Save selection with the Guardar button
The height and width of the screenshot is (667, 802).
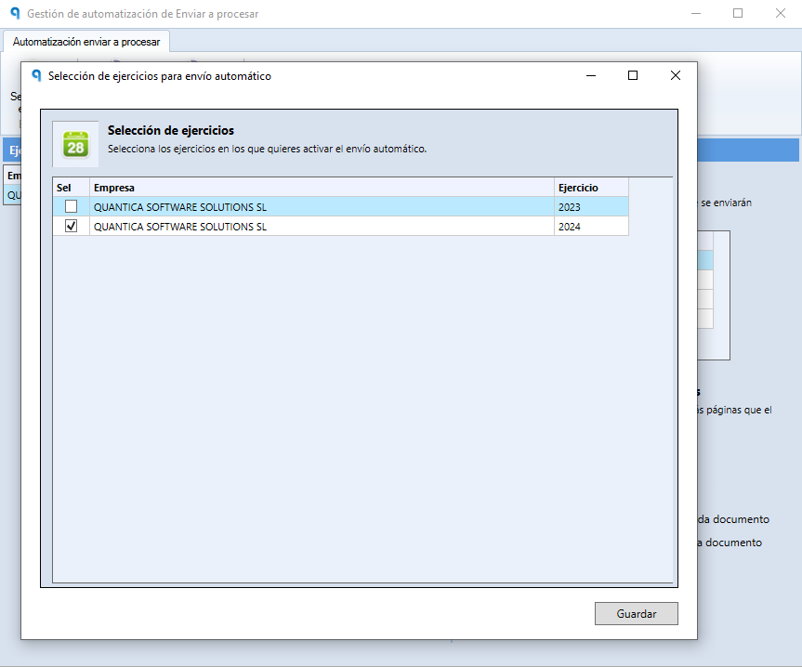(x=637, y=613)
